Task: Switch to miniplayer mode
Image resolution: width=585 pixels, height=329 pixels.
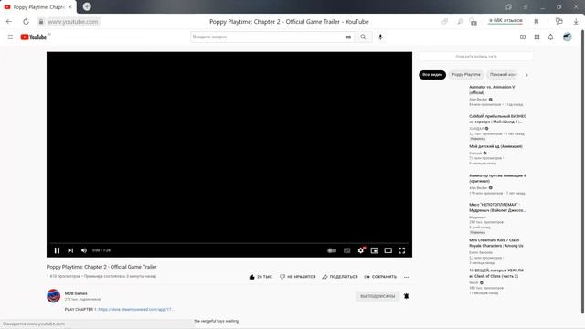Action: point(375,250)
